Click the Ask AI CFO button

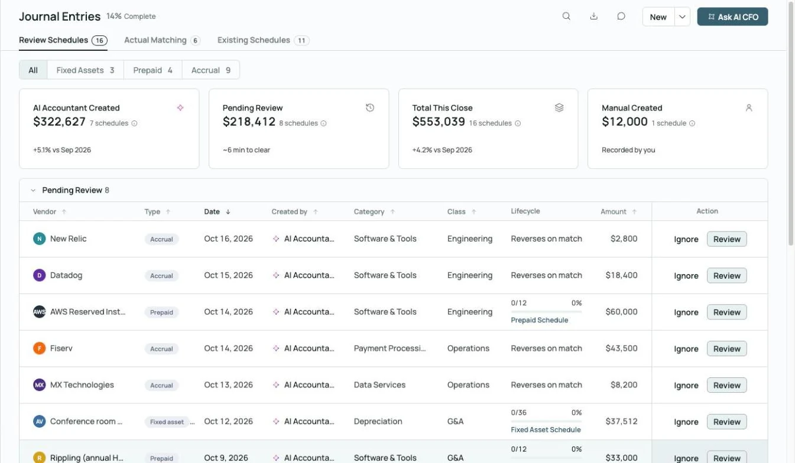pos(732,17)
